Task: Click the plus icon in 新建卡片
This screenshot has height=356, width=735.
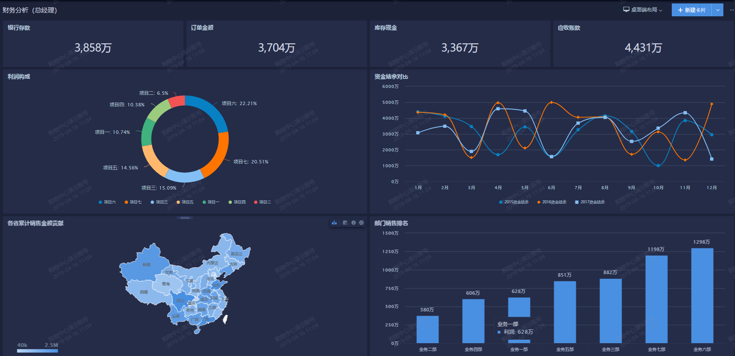Action: tap(680, 10)
